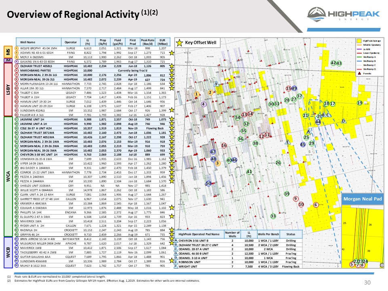Click the red Permits triangle in the legend
The height and width of the screenshot is (291, 388).
[359, 73]
